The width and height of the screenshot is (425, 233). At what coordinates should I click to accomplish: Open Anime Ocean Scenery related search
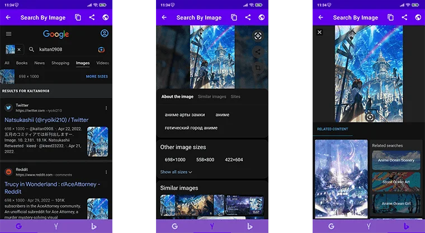point(396,160)
